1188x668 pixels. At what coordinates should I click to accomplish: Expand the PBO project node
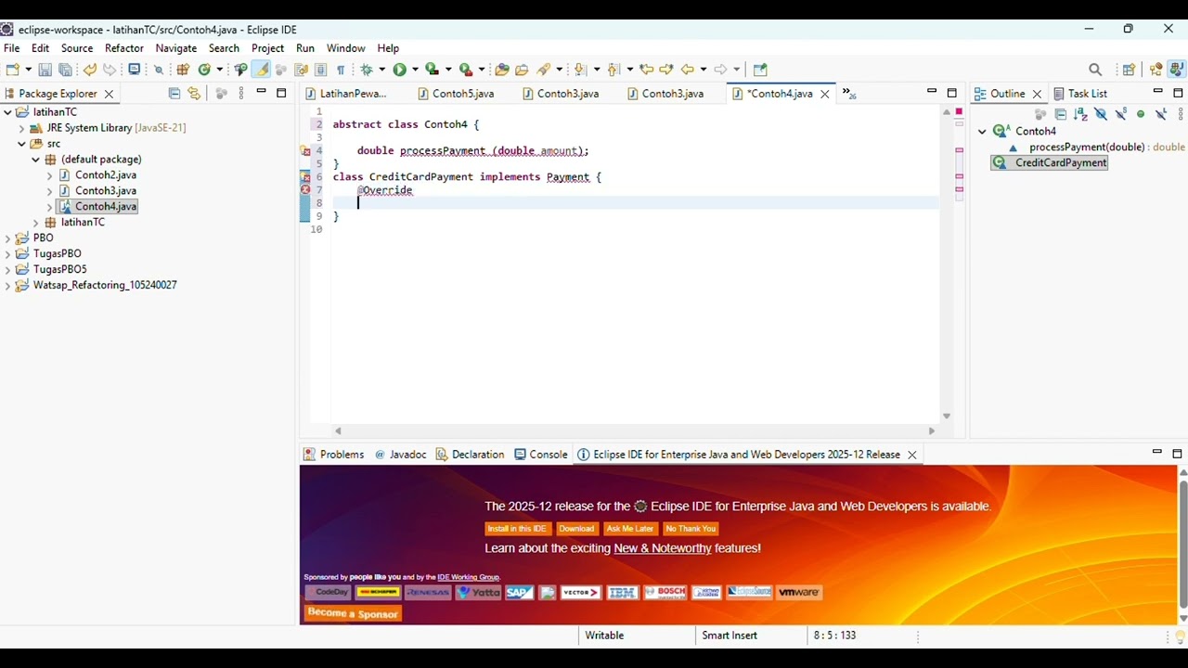[7, 238]
